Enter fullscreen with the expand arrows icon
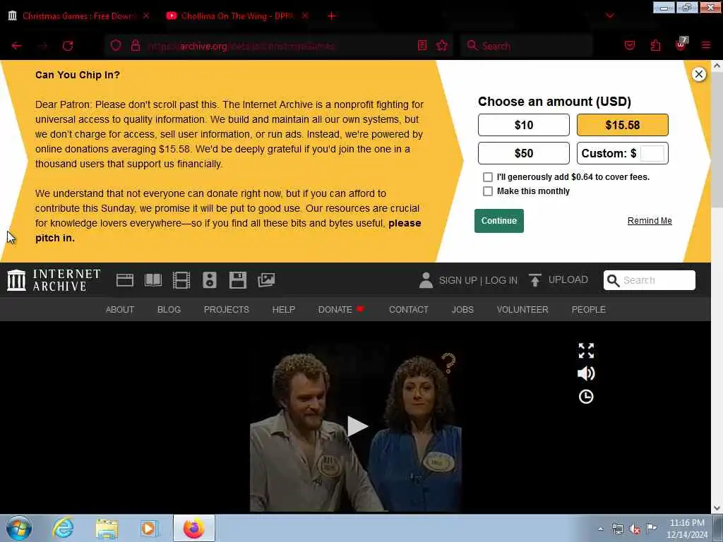Viewport: 723px width, 542px height. coord(586,351)
